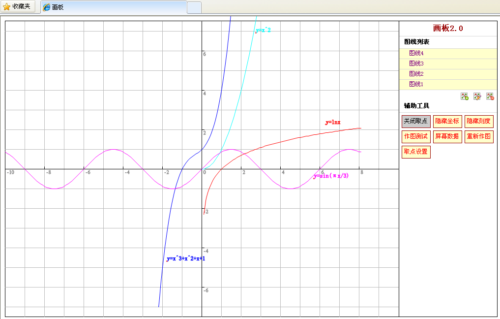Select 图线4 in the line list

click(x=416, y=53)
